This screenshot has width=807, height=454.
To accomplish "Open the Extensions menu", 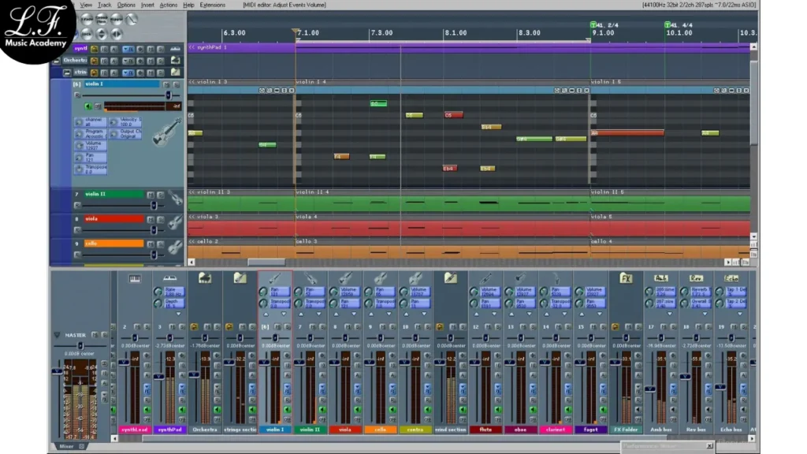I will [x=213, y=5].
